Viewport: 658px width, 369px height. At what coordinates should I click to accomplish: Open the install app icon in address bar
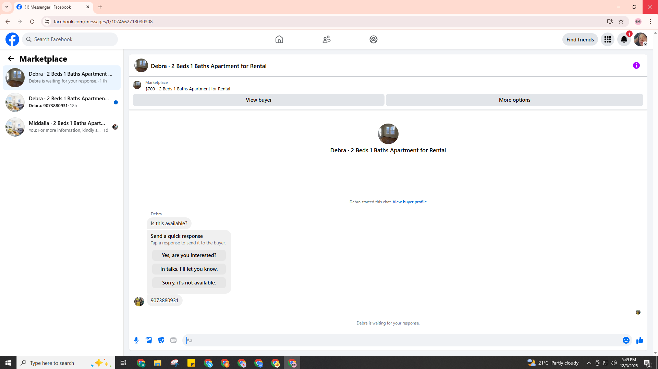pyautogui.click(x=610, y=22)
